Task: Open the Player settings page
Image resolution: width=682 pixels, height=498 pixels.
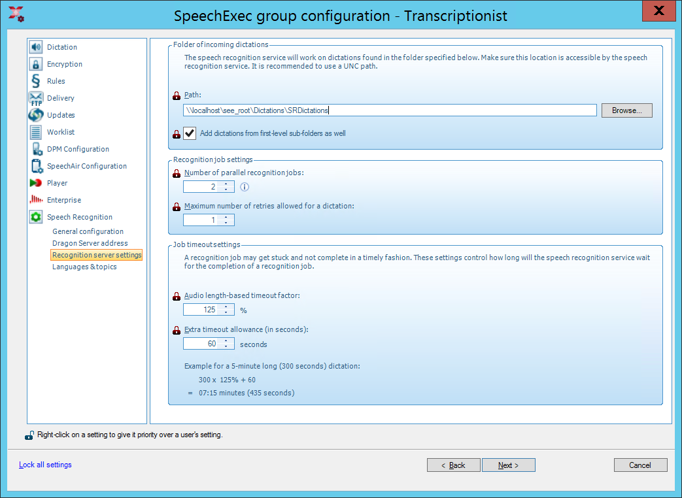Action: 57,183
